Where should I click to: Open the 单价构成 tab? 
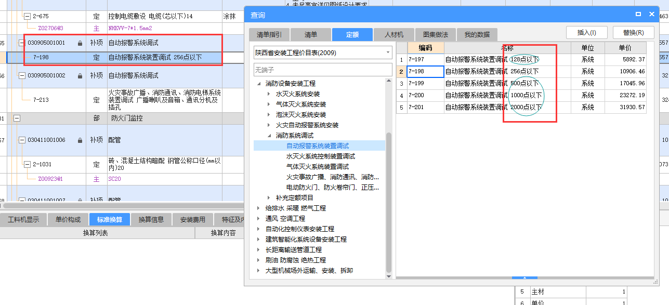pyautogui.click(x=68, y=220)
